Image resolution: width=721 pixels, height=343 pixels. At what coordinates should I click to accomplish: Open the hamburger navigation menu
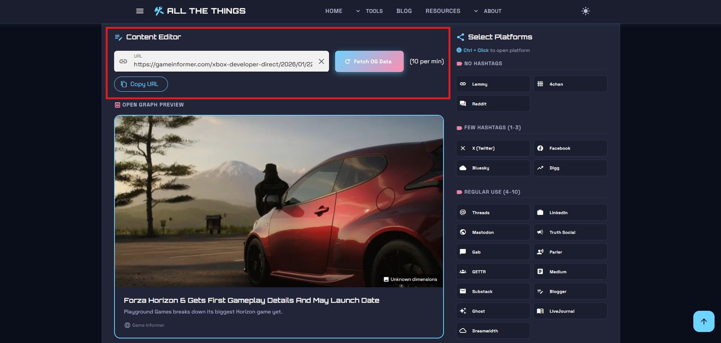tap(140, 11)
